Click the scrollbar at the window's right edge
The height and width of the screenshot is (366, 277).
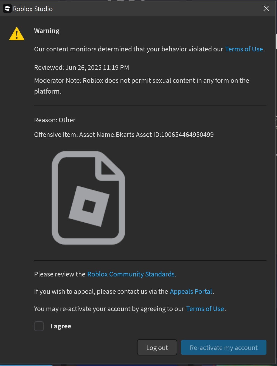coord(276,41)
